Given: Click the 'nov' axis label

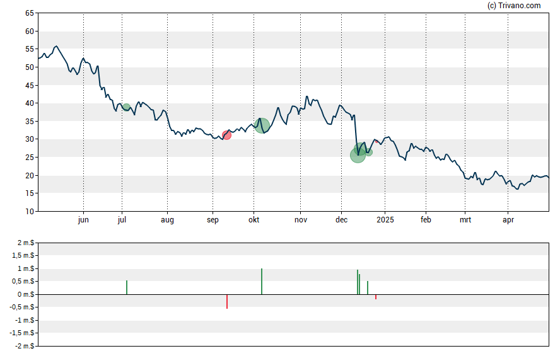Looking at the screenshot, I should point(301,220).
